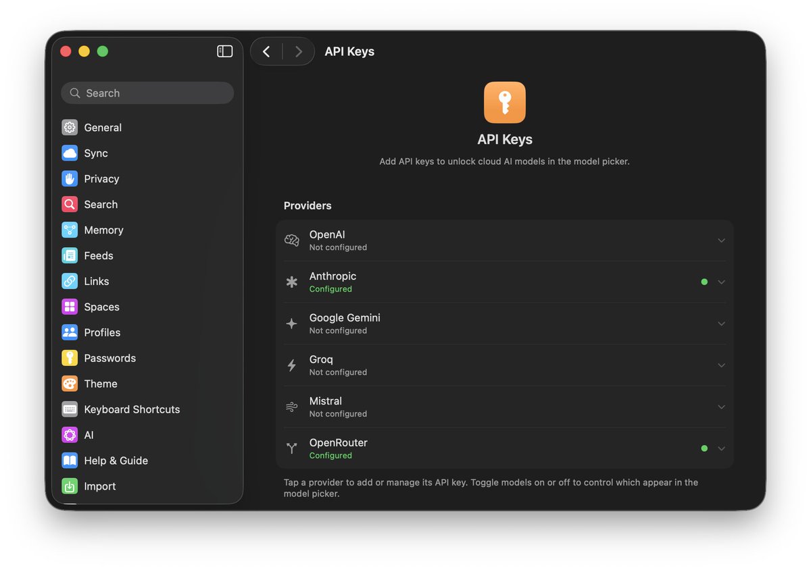Expand the OpenAI provider chevron
Screen dimensions: 811x570
click(721, 240)
